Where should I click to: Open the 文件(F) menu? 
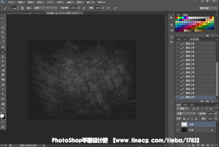point(11,2)
